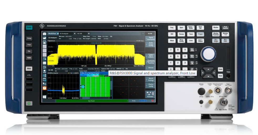Push the Mode key on left panel
Screen dimensions: 258x135
click(x=29, y=68)
